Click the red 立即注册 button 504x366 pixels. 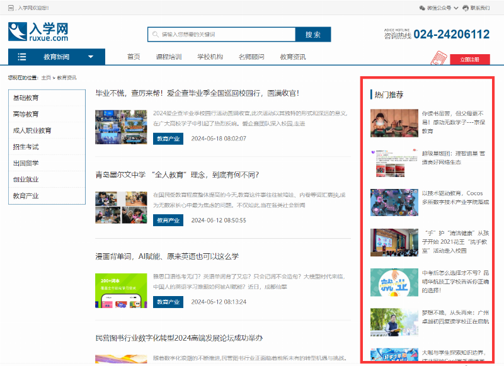[x=469, y=59]
